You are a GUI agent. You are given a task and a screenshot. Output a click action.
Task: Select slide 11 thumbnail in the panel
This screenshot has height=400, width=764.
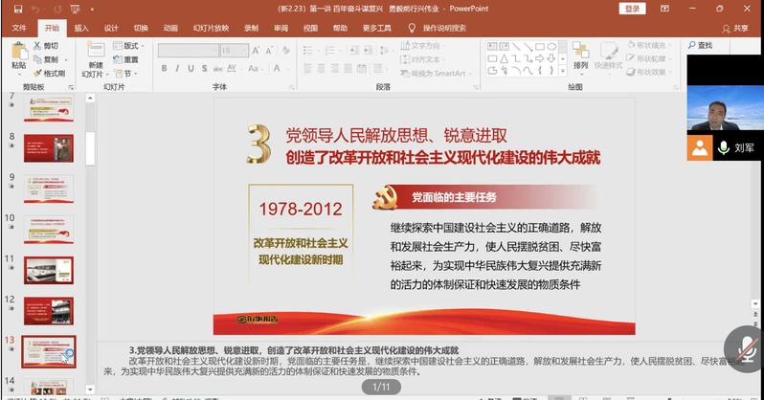49,270
